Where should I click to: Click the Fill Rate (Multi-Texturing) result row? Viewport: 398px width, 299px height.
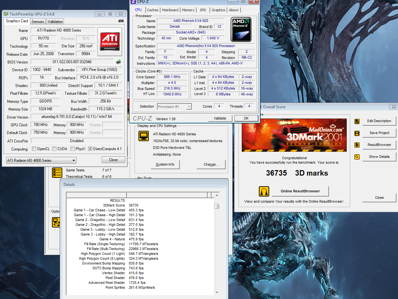[x=140, y=249]
